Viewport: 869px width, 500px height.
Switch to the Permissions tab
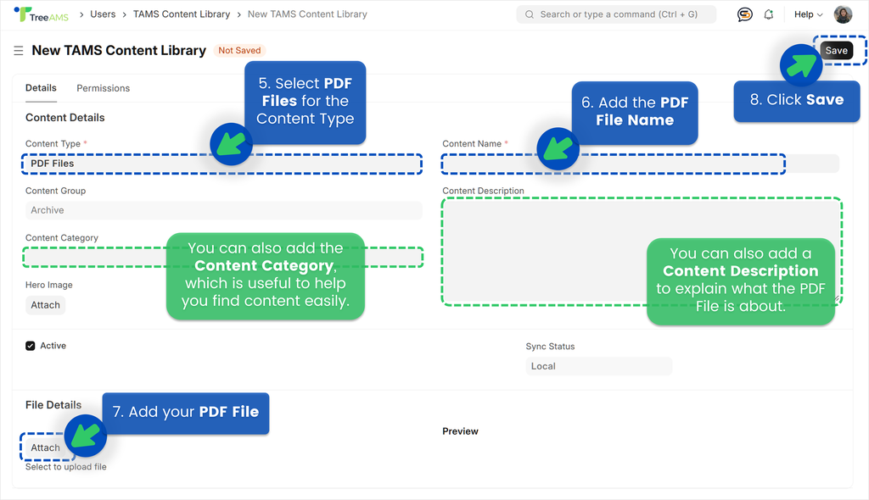(x=103, y=88)
